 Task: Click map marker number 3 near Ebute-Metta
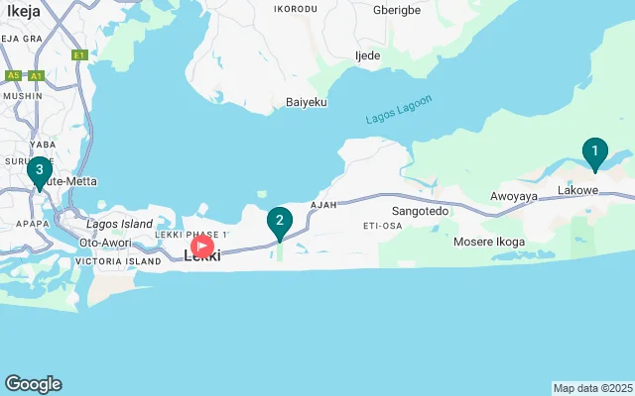pos(40,174)
